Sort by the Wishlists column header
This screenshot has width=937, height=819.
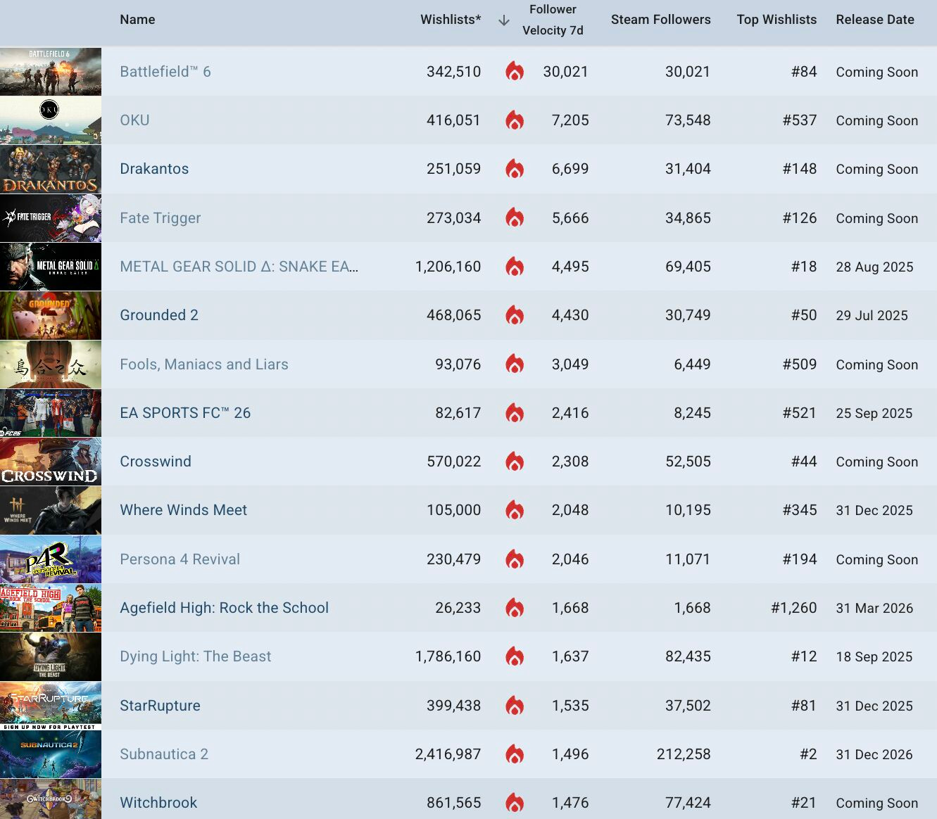(451, 20)
